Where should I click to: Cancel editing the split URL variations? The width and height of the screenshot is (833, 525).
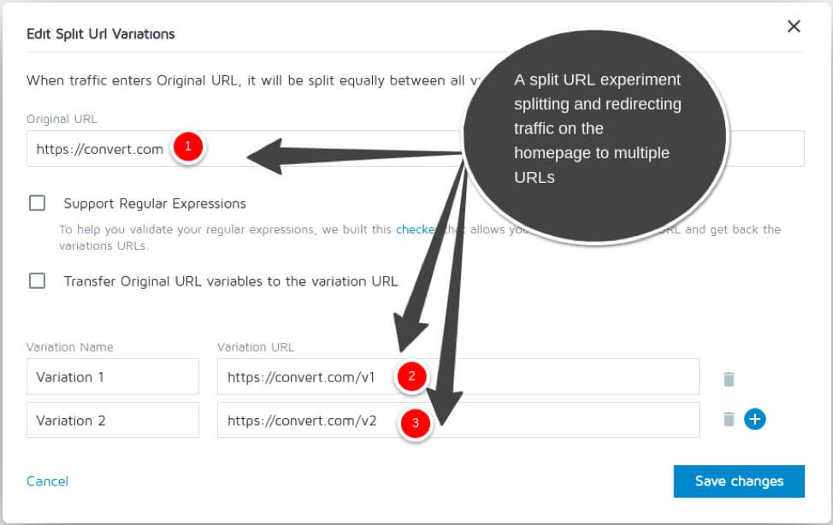pos(47,481)
